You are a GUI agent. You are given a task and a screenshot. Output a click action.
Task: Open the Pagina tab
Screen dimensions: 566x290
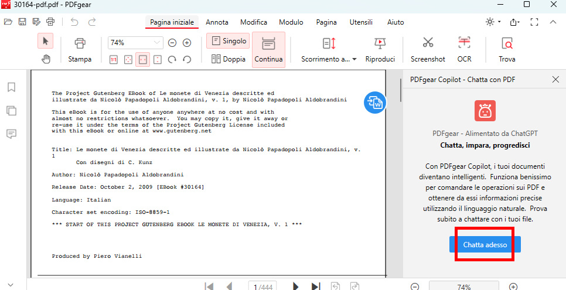tap(326, 22)
